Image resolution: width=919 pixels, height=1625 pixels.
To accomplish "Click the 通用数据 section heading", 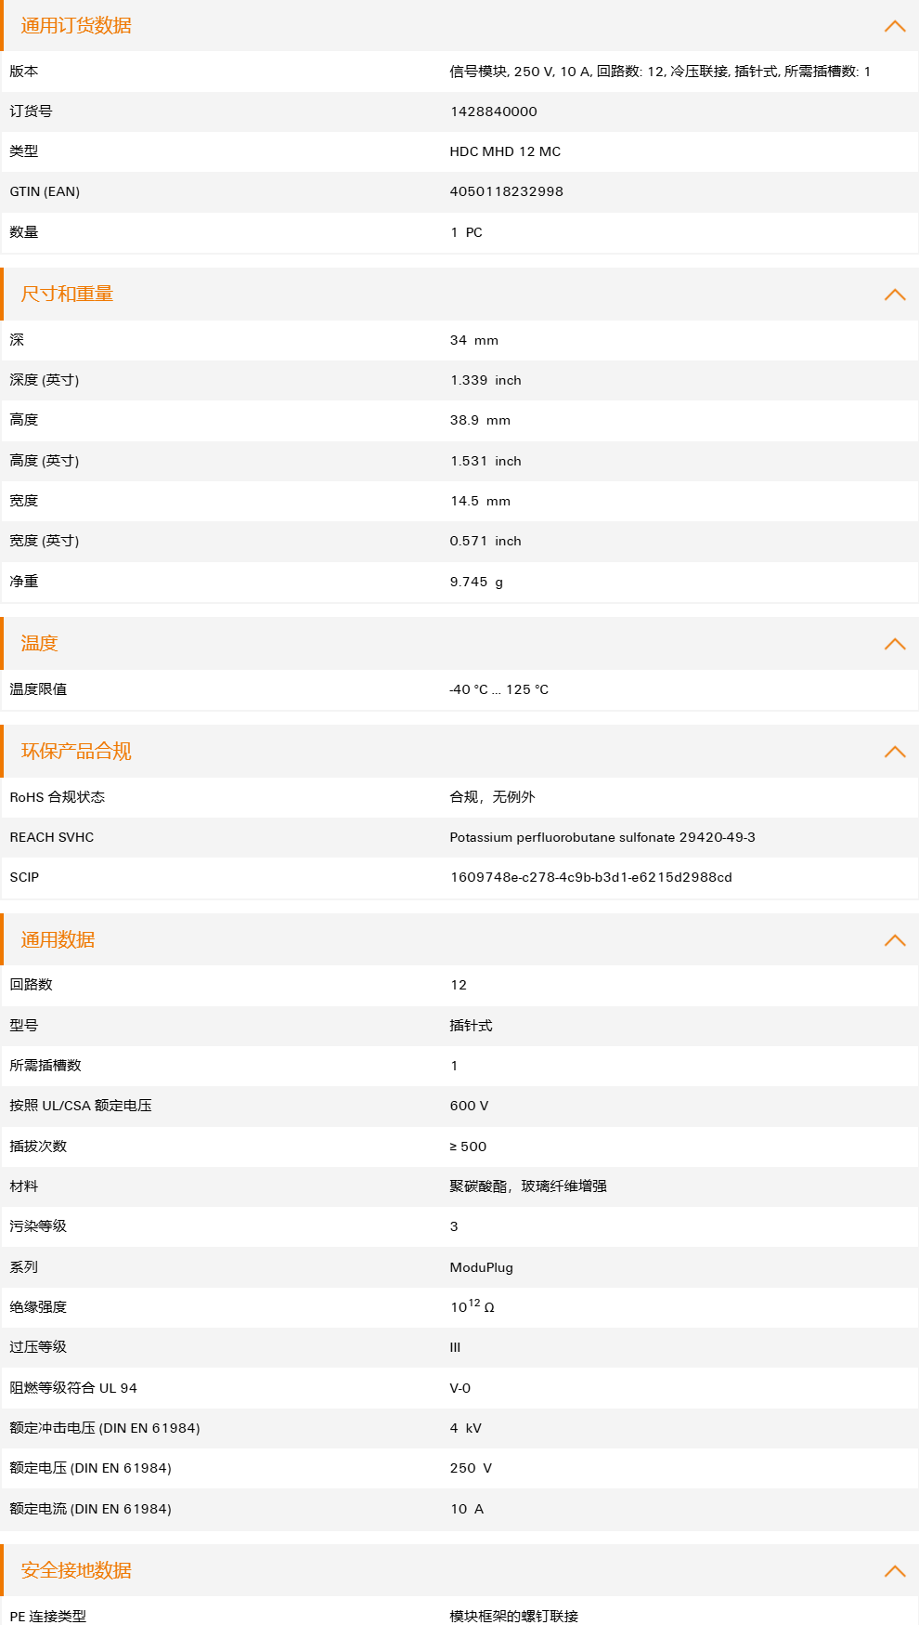I will point(58,940).
